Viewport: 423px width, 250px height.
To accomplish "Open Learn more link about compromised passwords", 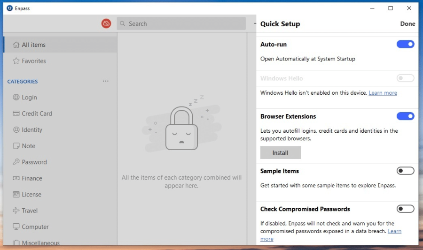I will click(x=394, y=231).
